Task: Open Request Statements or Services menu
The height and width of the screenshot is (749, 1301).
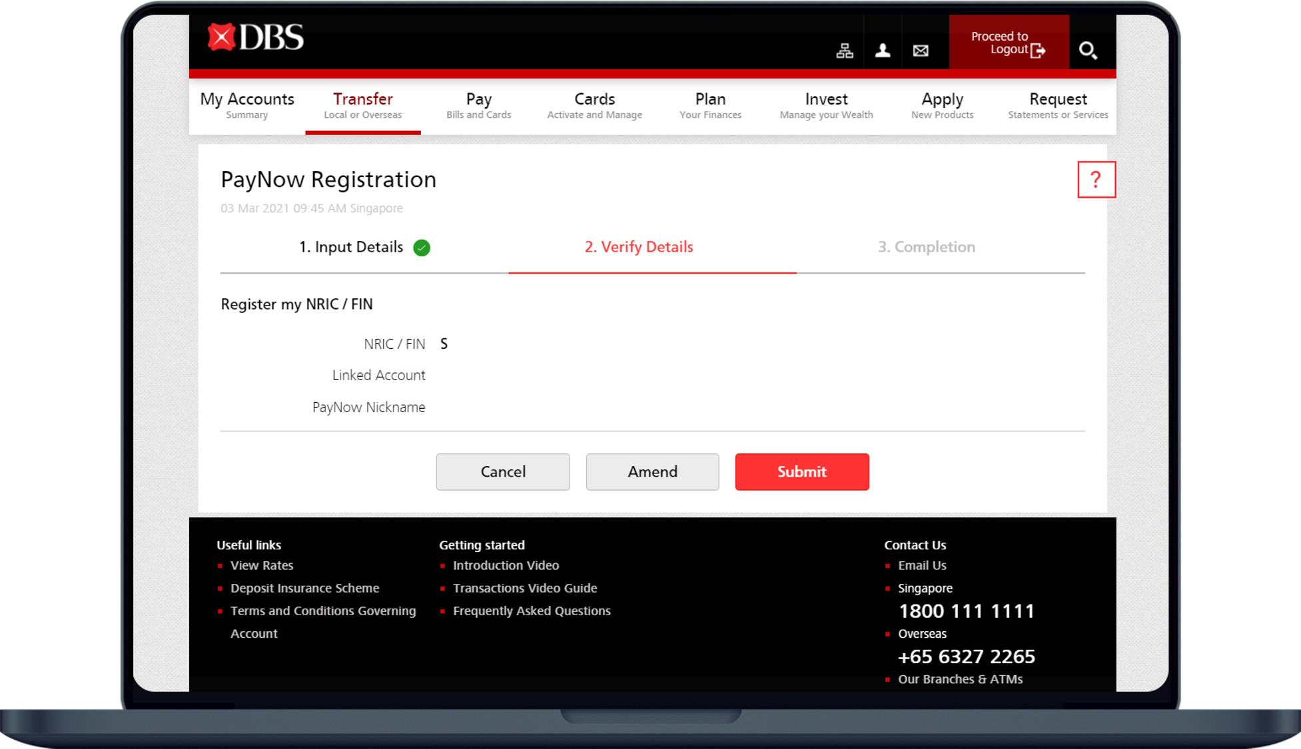Action: [x=1058, y=106]
